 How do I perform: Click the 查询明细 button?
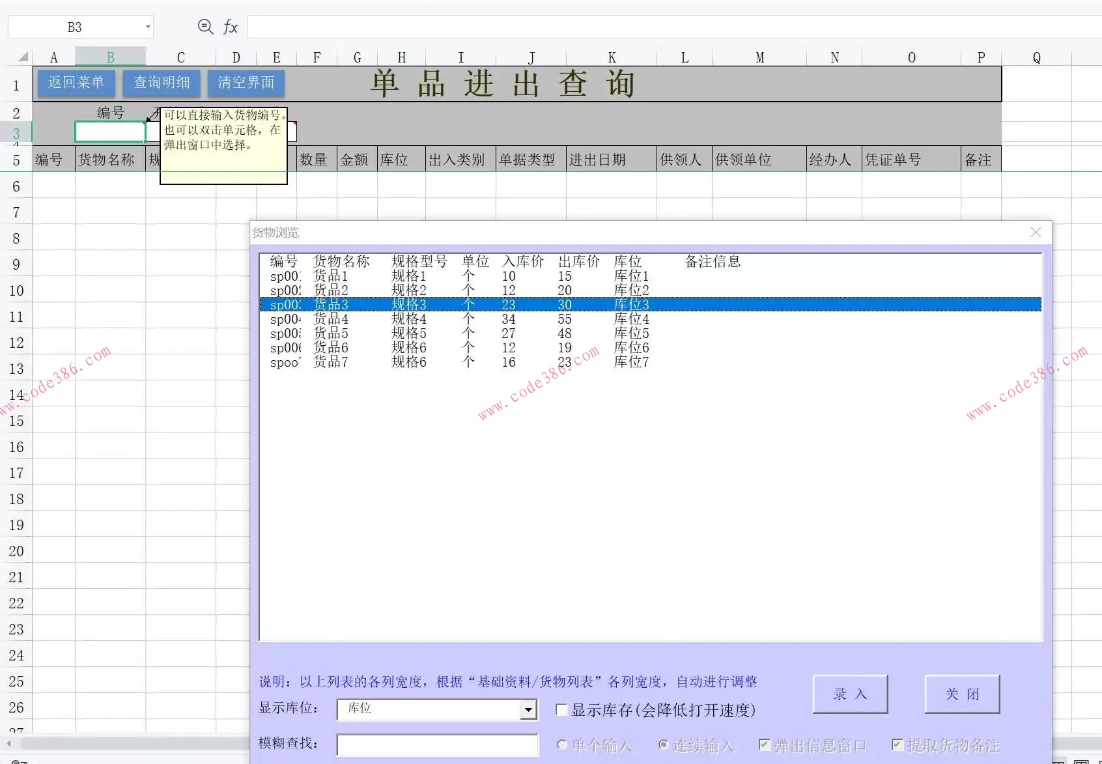click(162, 83)
